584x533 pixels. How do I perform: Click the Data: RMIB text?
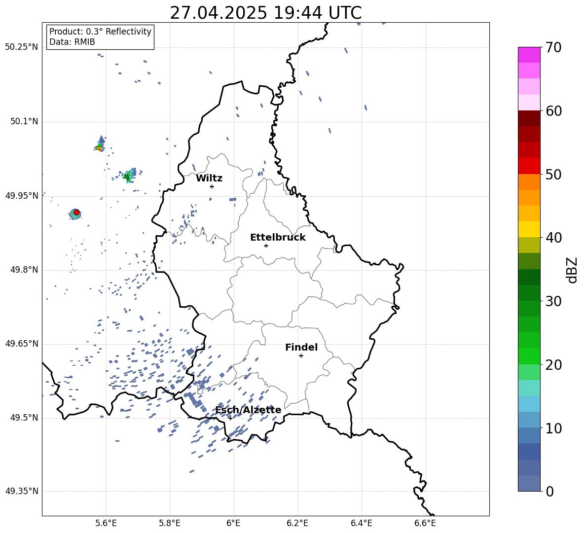pyautogui.click(x=72, y=42)
